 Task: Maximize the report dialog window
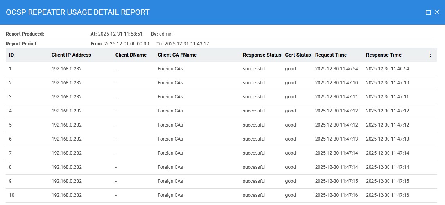tap(428, 12)
